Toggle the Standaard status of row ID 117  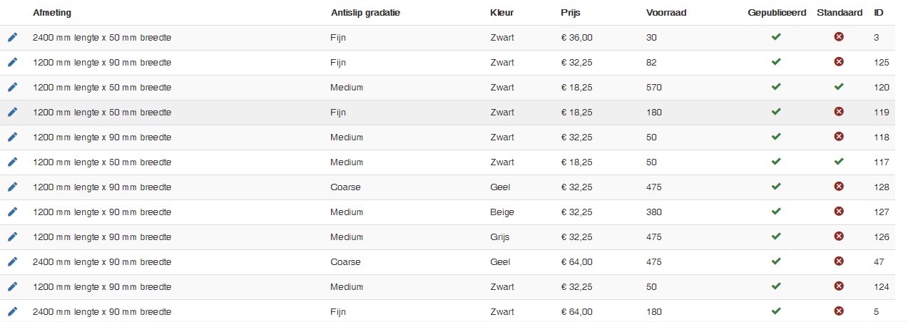(x=839, y=162)
